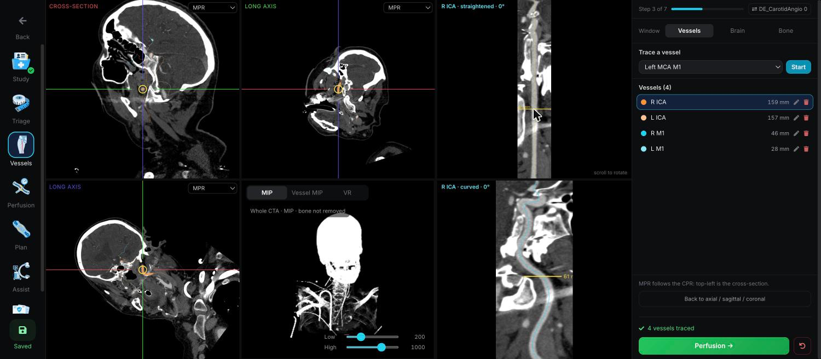Click the '46 mm' length value
821x359 pixels.
coord(780,133)
